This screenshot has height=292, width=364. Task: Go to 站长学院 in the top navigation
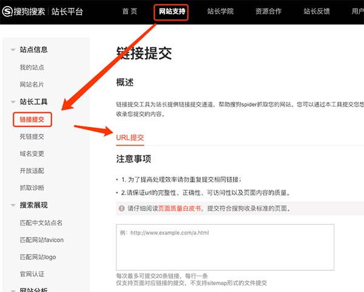221,12
